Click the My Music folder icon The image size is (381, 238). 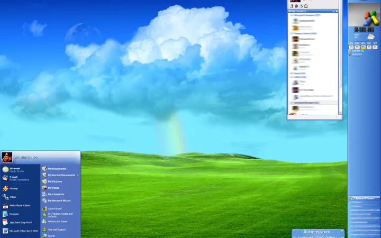pos(44,188)
